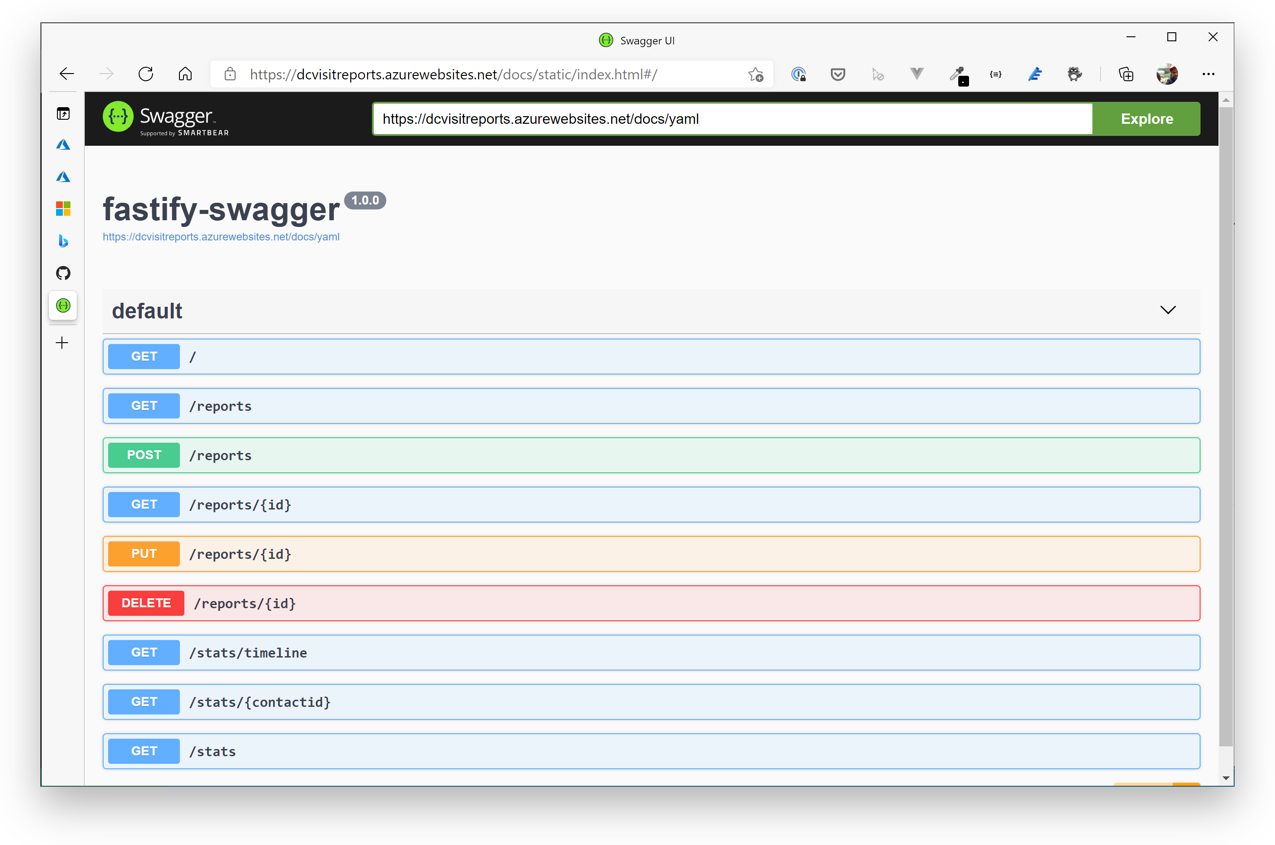The height and width of the screenshot is (845, 1275).
Task: Click the GitHub icon in sidebar
Action: pos(62,273)
